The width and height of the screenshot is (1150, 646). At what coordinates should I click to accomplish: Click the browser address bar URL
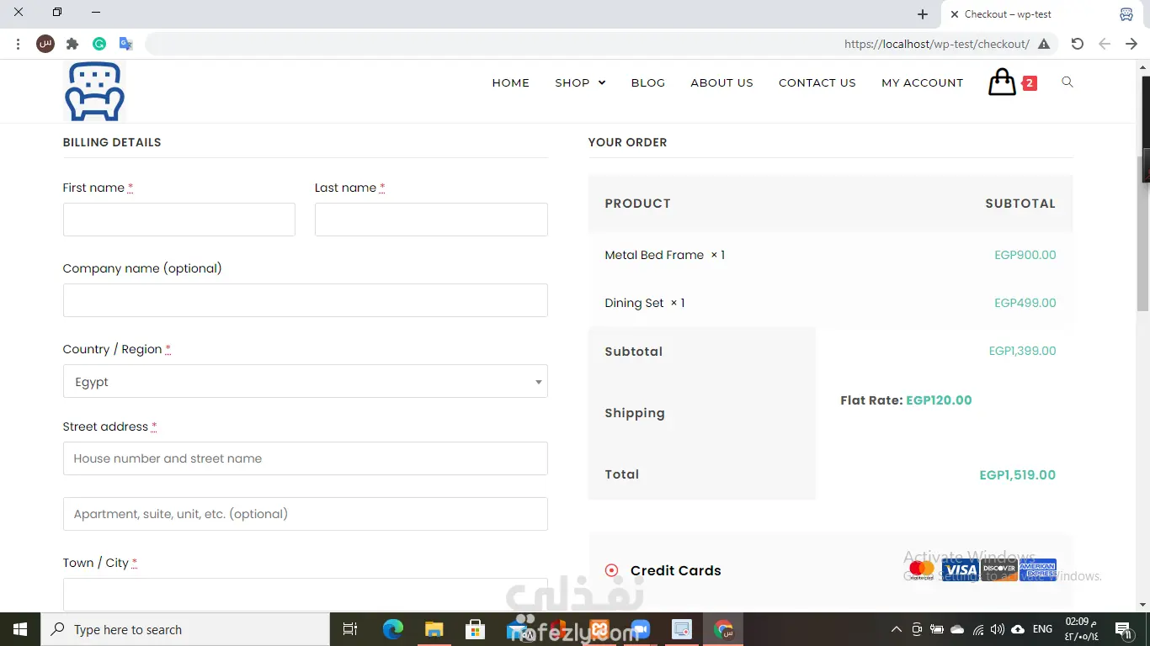click(x=936, y=44)
